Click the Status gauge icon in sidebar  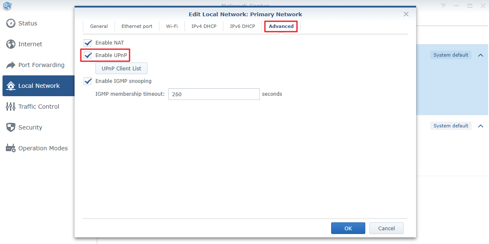pyautogui.click(x=11, y=23)
